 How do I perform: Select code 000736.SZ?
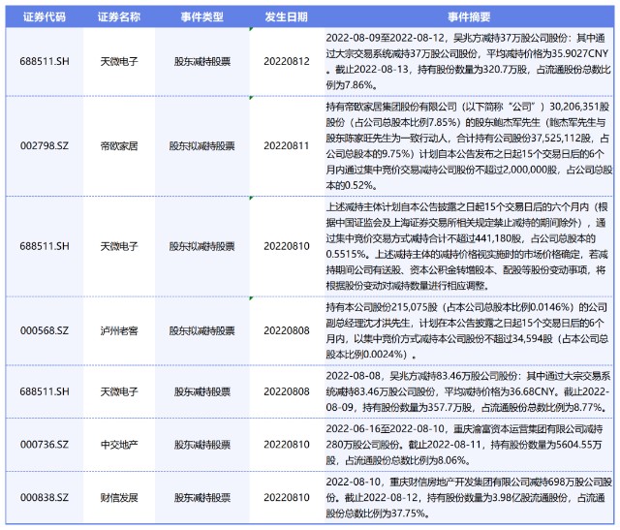click(x=45, y=445)
